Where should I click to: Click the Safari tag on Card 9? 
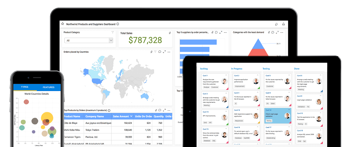pos(273,103)
